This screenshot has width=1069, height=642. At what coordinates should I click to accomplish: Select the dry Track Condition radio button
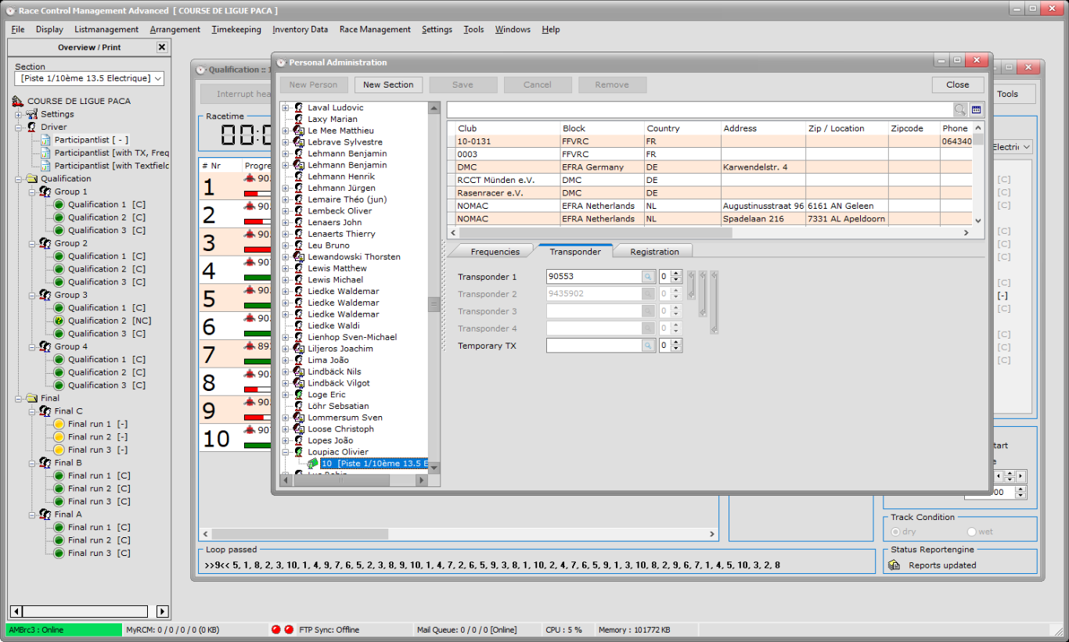(x=896, y=530)
